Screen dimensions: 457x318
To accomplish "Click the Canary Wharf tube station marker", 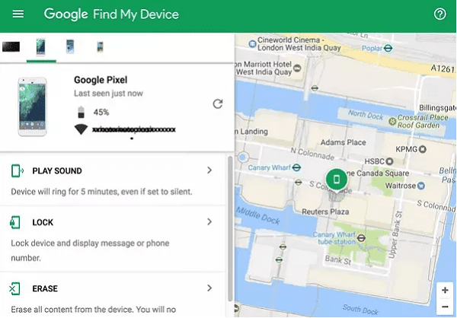I will click(361, 238).
